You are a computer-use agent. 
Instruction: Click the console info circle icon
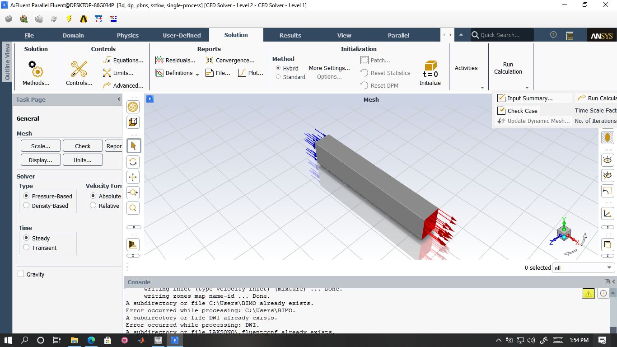(x=603, y=293)
